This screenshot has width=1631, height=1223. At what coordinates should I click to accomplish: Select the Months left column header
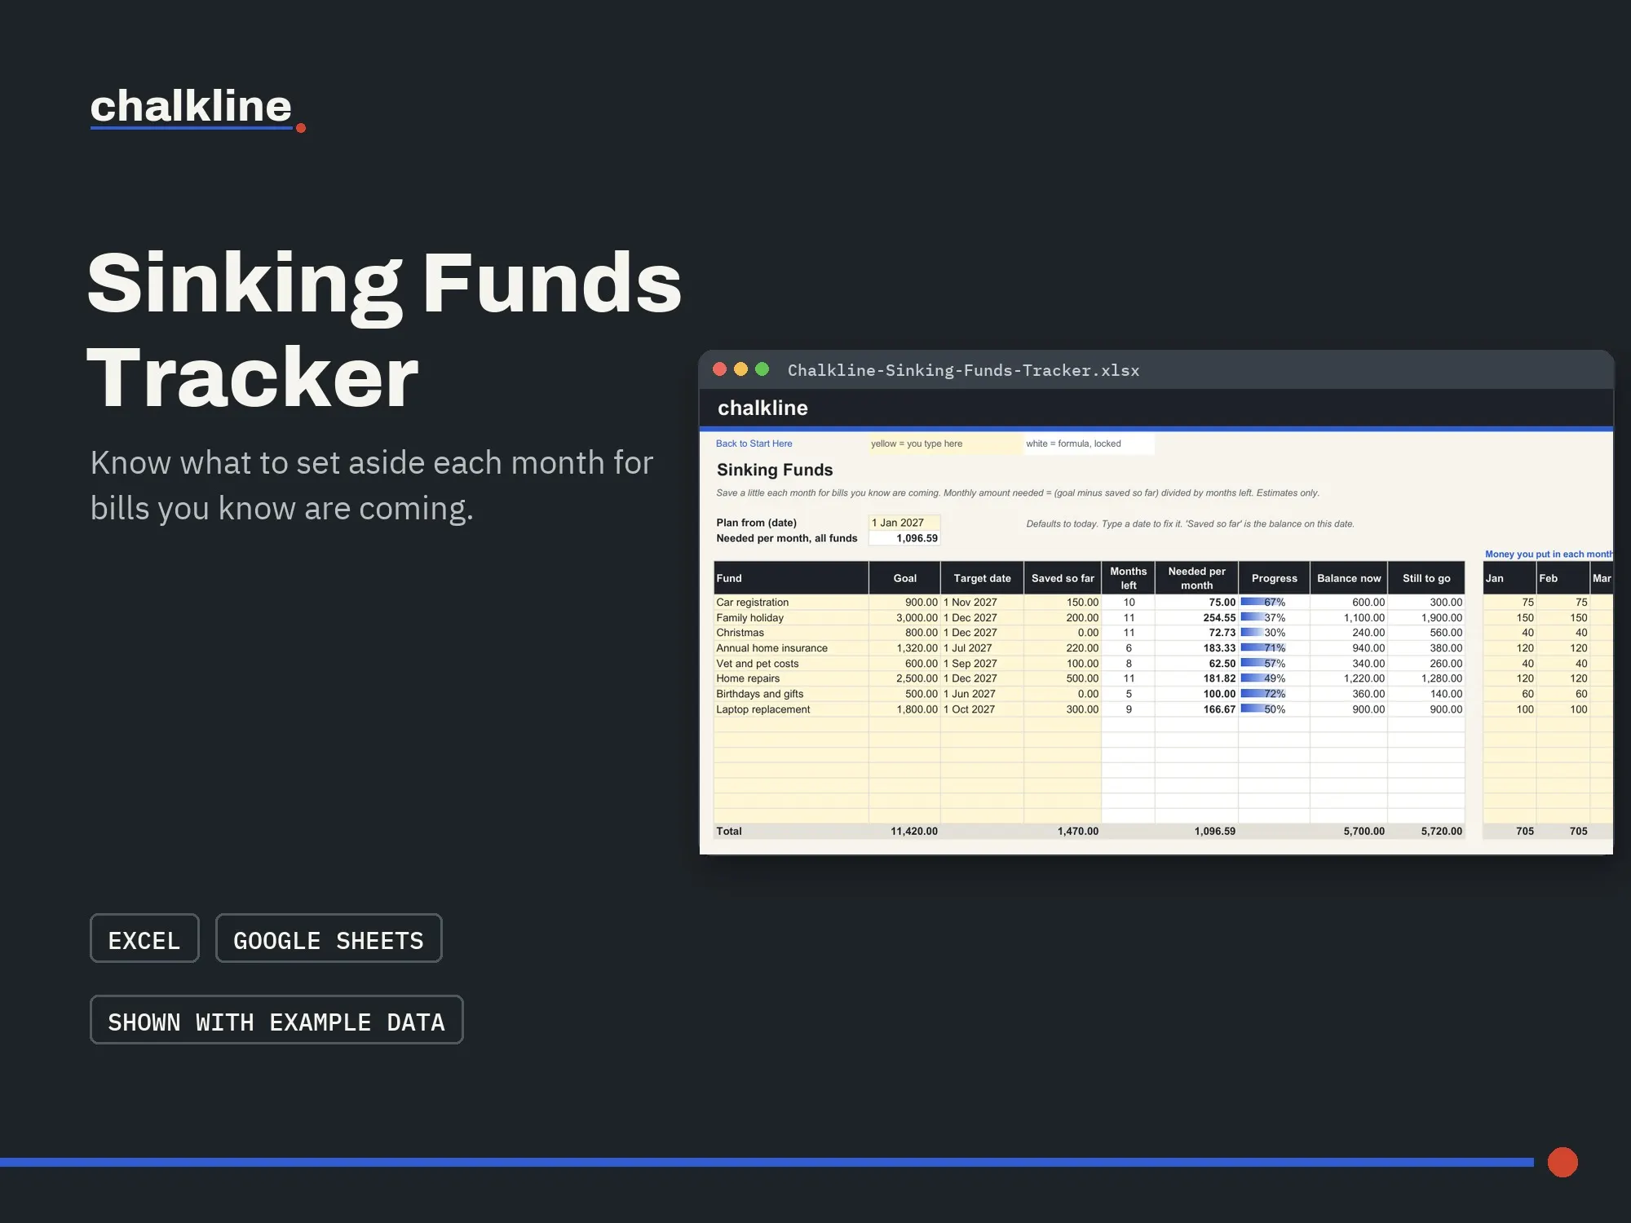1129,578
